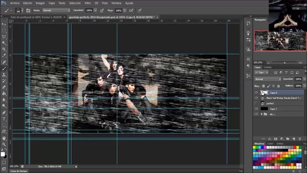Click the foreground color swatch
Viewport: 307px width, 173px height.
[x=3, y=154]
